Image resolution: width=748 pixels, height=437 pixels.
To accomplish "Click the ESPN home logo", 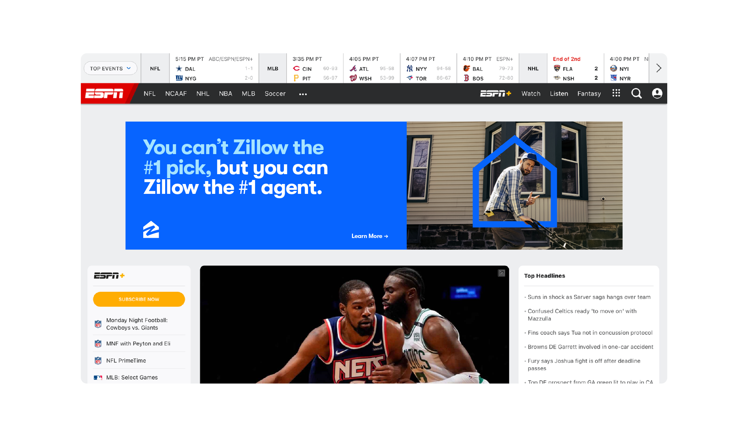I will [x=105, y=94].
